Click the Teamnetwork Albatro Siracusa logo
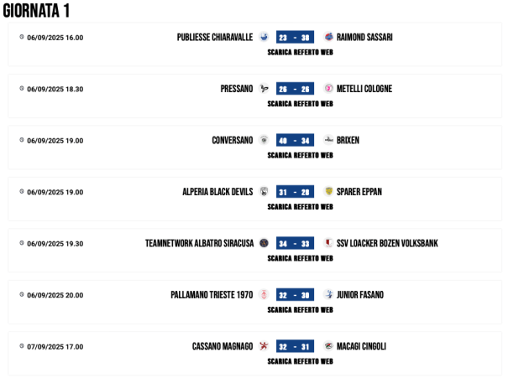This screenshot has height=383, width=524. (264, 243)
